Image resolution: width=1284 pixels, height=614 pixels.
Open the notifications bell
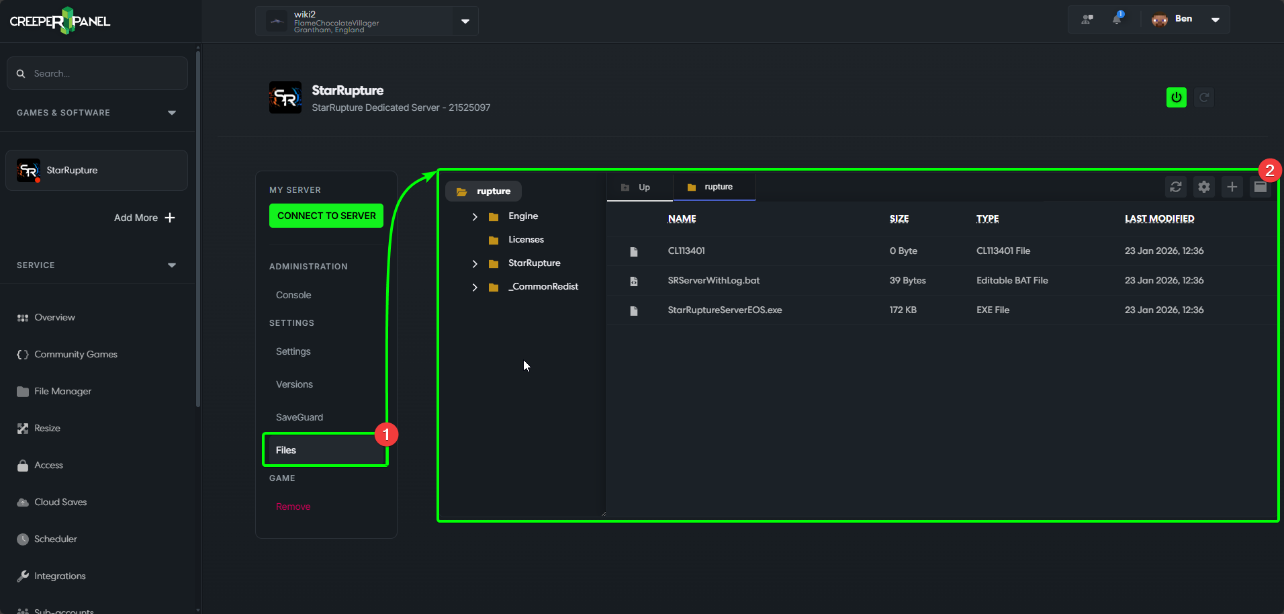pos(1117,19)
